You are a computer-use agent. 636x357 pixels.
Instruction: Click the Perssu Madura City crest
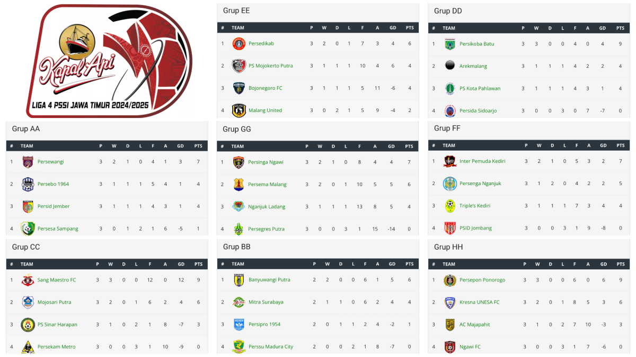240,346
